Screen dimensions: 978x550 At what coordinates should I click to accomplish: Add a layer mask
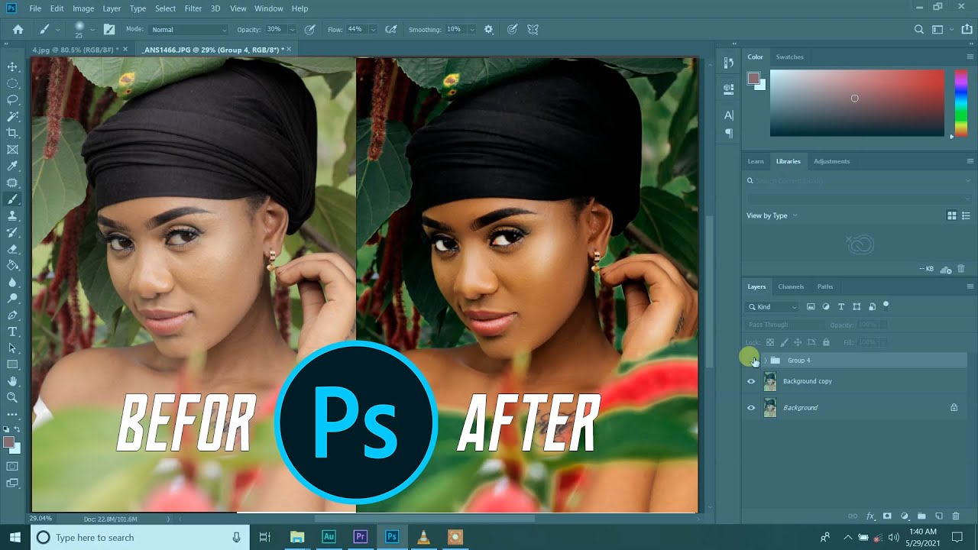coord(887,516)
